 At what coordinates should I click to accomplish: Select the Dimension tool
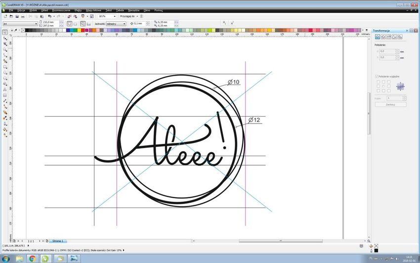point(5,101)
